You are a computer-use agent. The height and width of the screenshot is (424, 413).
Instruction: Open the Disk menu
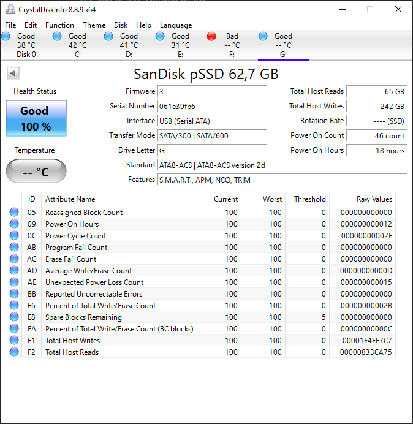pyautogui.click(x=121, y=25)
